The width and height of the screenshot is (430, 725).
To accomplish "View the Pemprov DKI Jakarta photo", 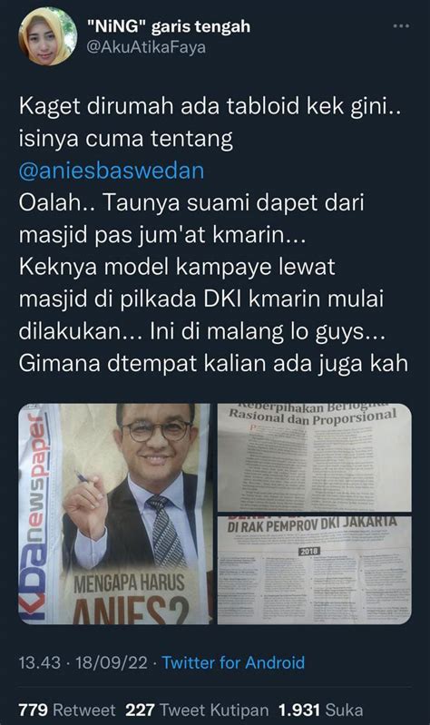I will (x=315, y=571).
